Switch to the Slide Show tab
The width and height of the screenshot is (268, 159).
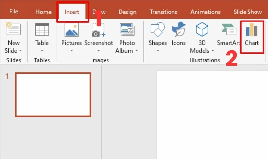point(248,12)
